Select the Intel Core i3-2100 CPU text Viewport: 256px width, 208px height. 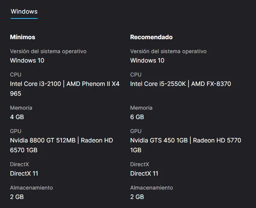tap(35, 84)
